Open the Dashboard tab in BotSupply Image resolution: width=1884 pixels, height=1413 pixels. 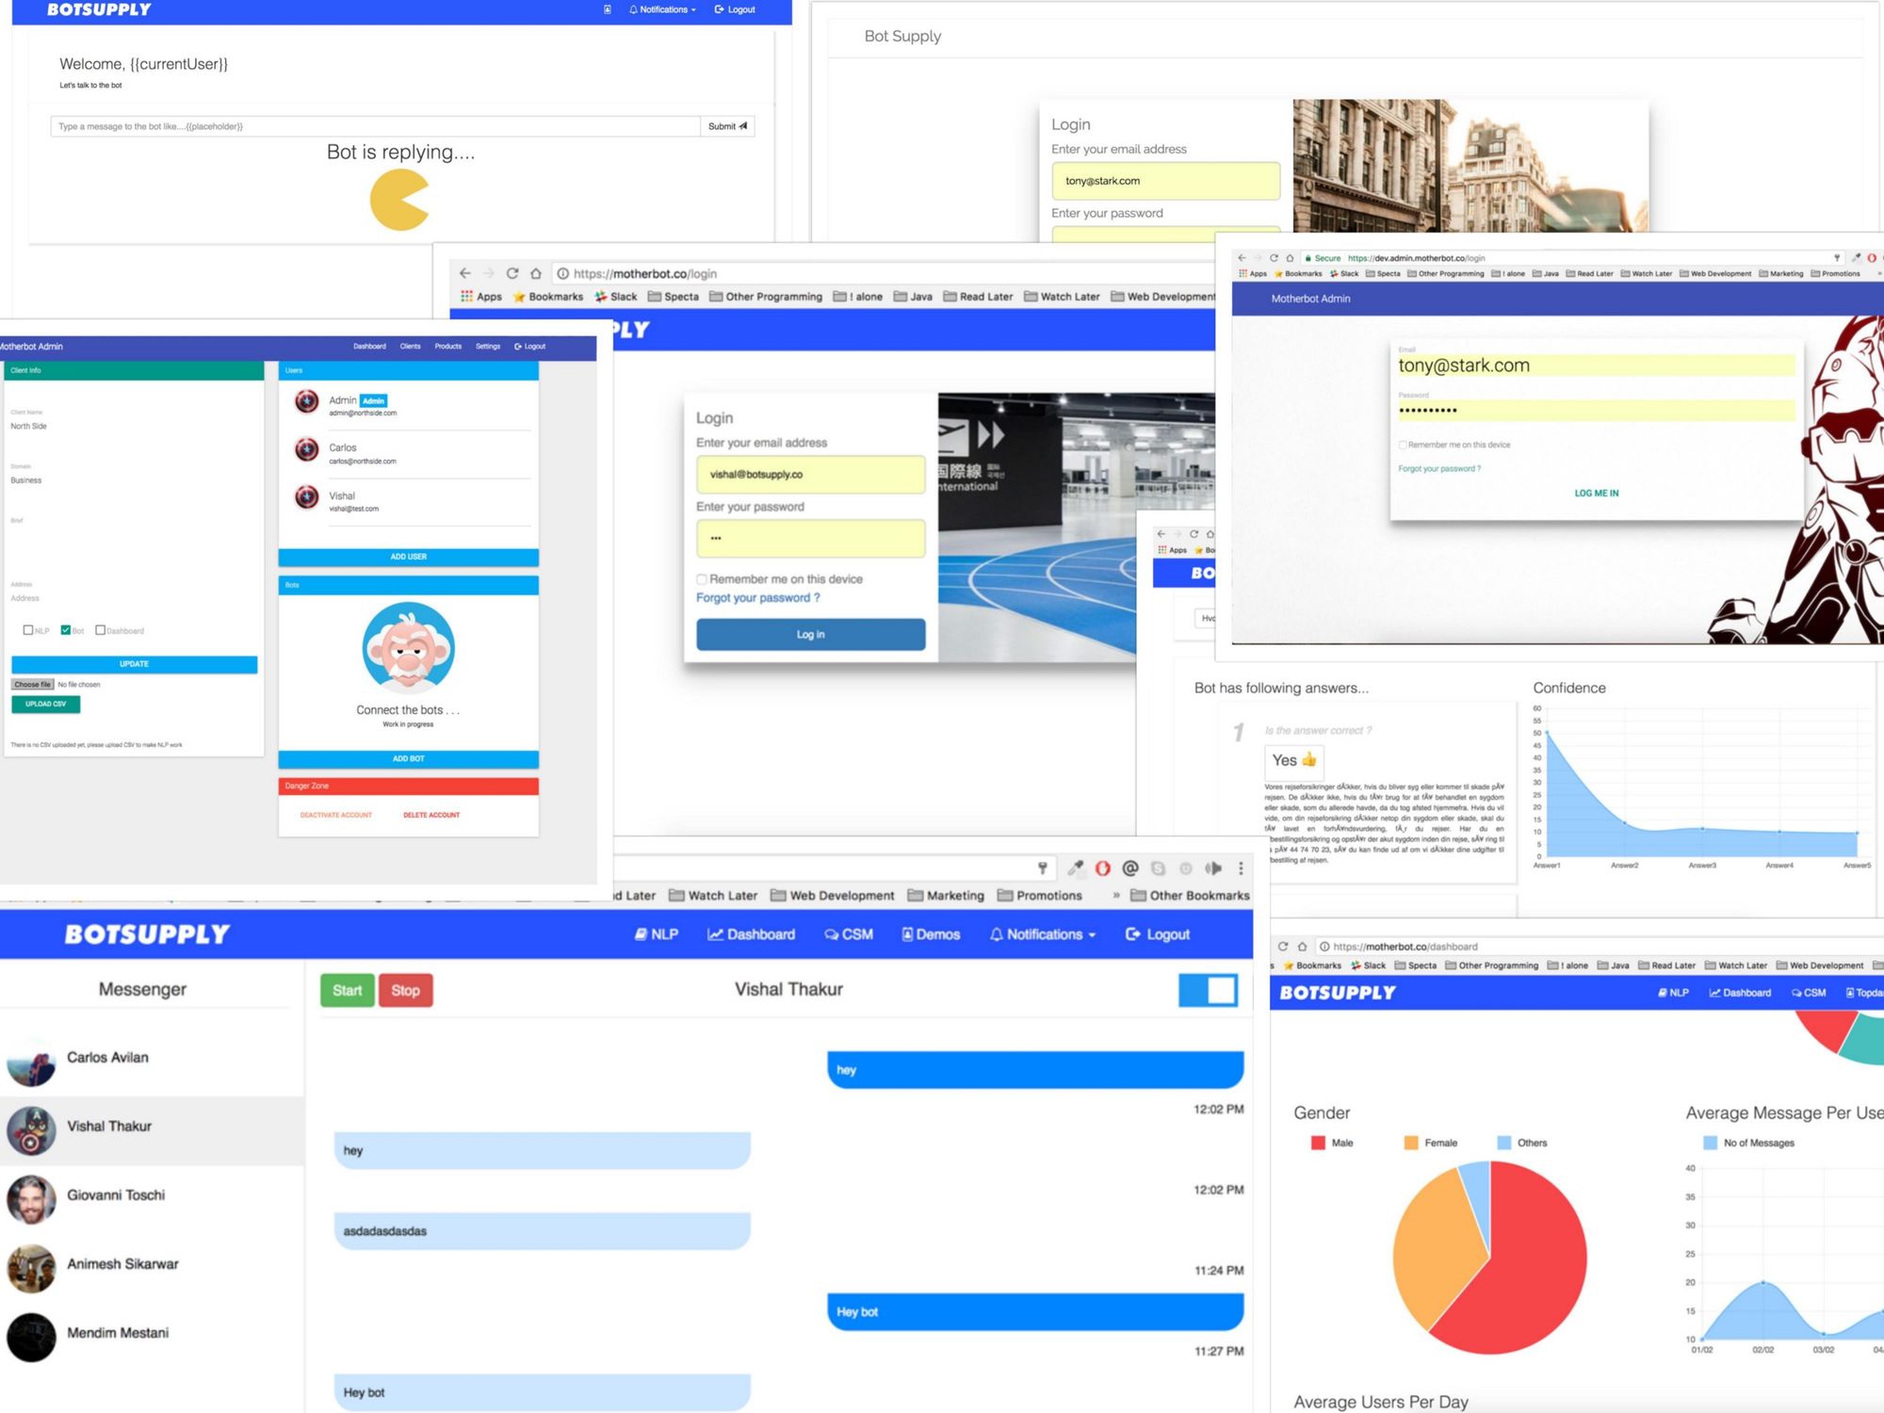tap(756, 932)
